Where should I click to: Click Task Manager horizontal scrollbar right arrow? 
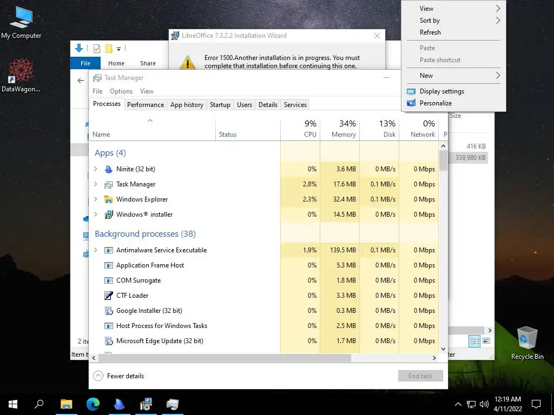434,358
